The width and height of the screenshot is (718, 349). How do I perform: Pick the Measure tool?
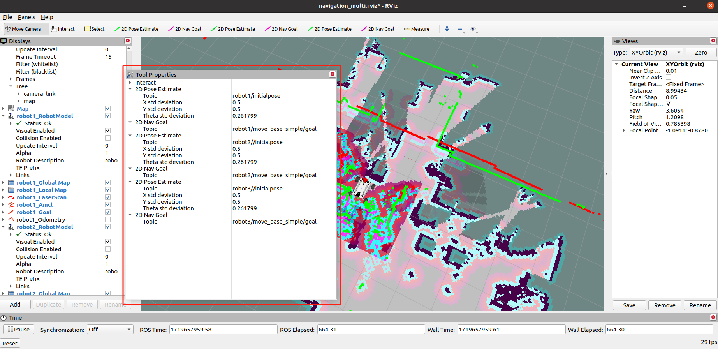[x=417, y=29]
